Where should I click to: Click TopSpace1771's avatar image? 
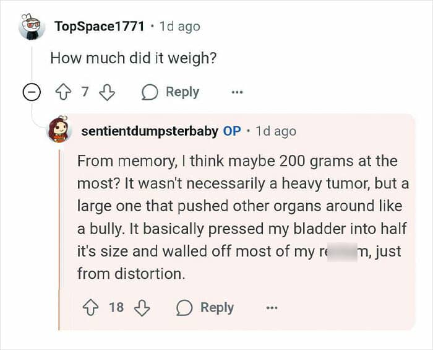pos(31,27)
